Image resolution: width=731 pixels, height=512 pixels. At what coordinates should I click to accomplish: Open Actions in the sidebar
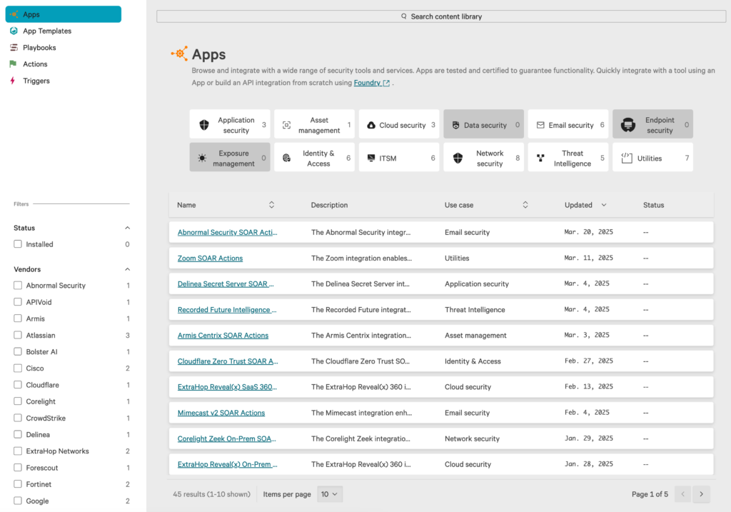35,64
